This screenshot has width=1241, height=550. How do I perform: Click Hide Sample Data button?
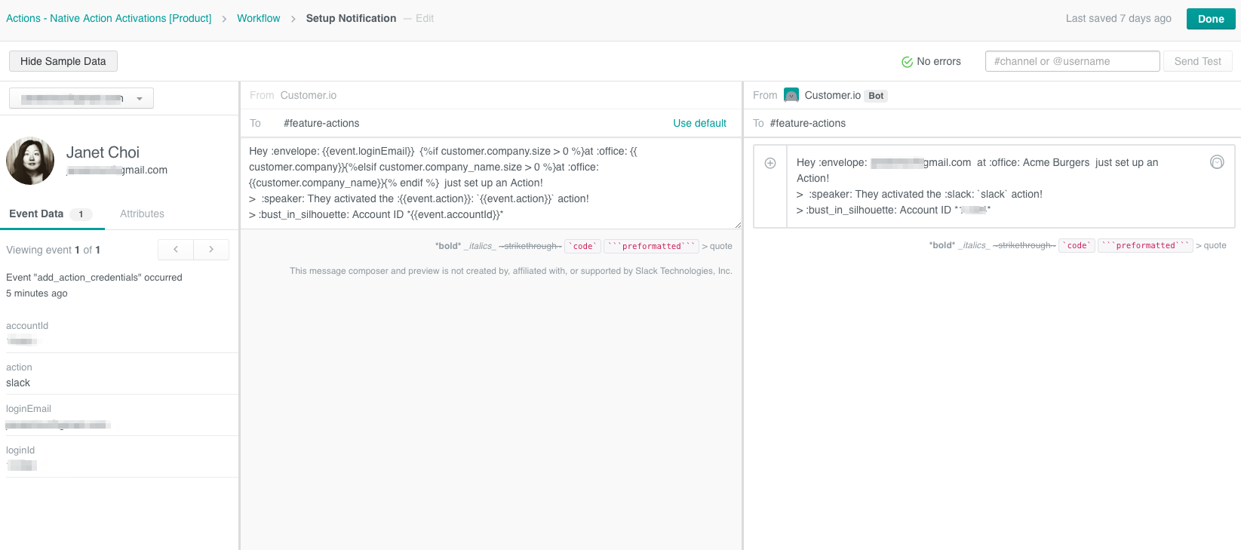63,61
